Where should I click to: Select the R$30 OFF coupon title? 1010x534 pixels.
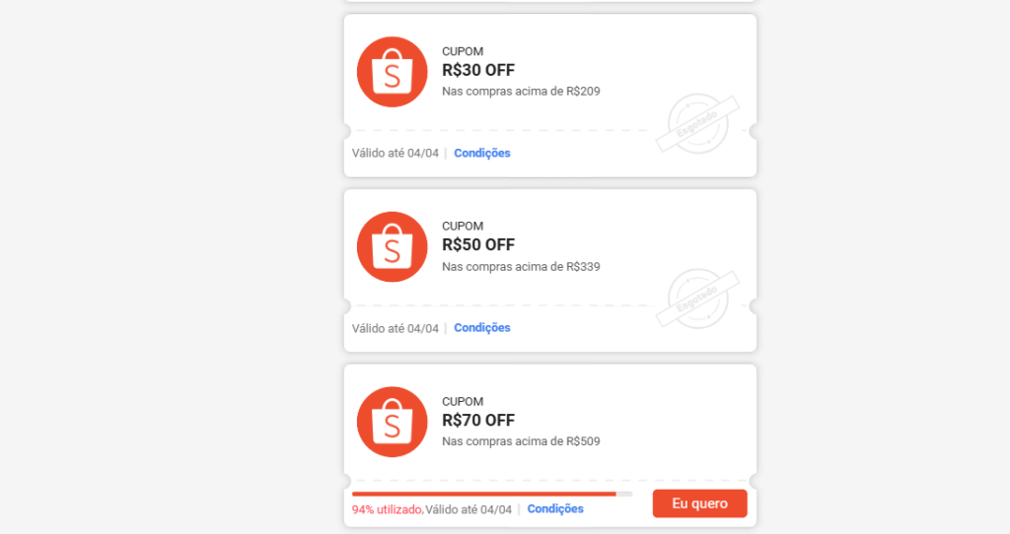478,70
